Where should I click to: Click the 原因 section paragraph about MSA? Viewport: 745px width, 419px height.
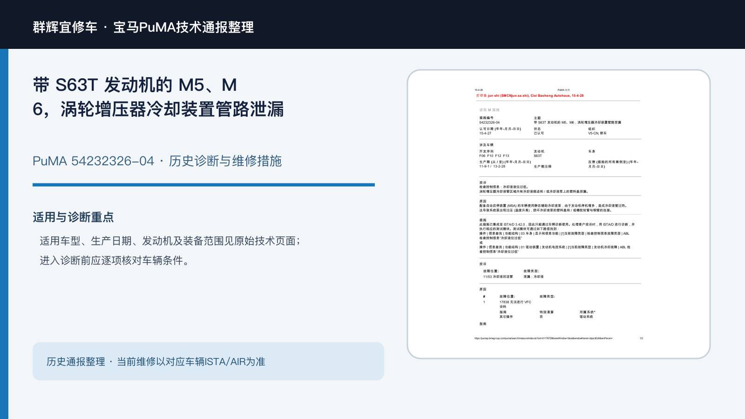(554, 206)
